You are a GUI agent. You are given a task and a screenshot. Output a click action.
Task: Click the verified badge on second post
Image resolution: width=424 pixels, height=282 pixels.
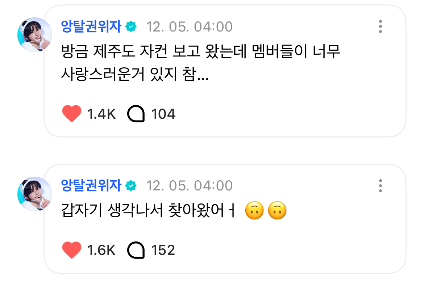point(131,186)
